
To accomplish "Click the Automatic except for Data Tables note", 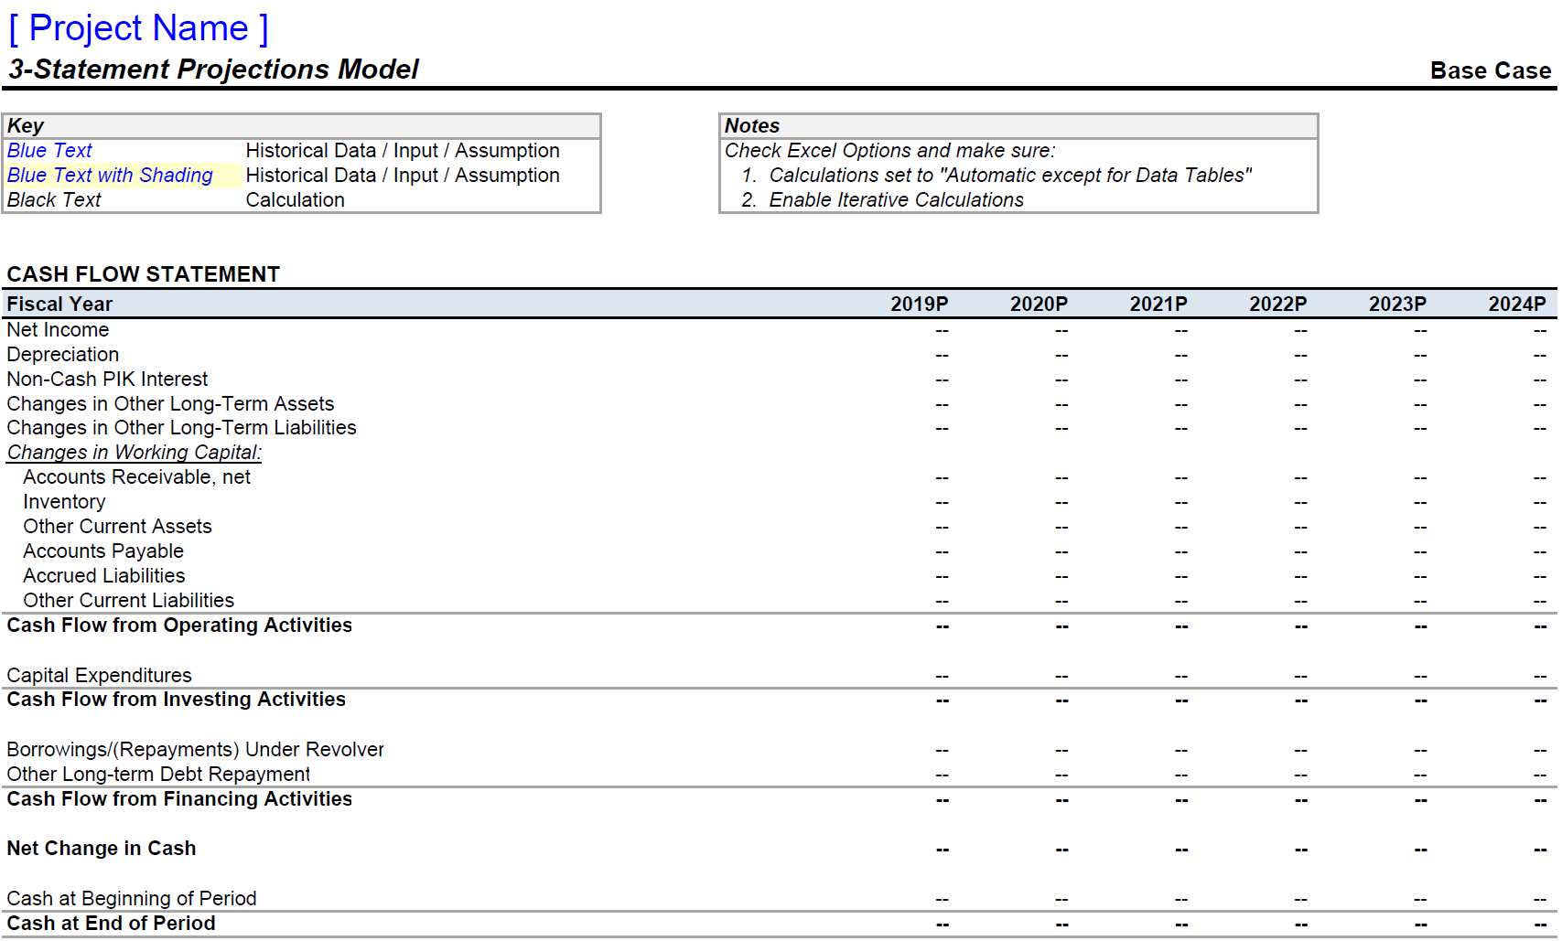I will 996,176.
